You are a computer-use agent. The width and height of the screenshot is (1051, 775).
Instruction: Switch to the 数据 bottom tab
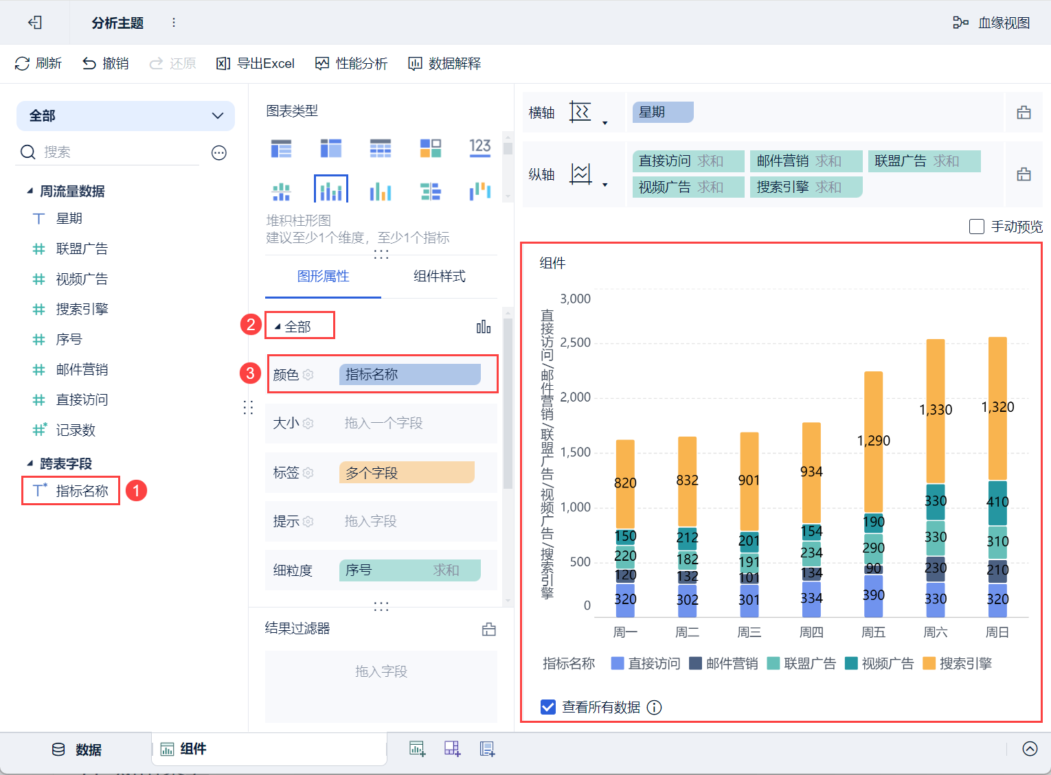coord(77,750)
